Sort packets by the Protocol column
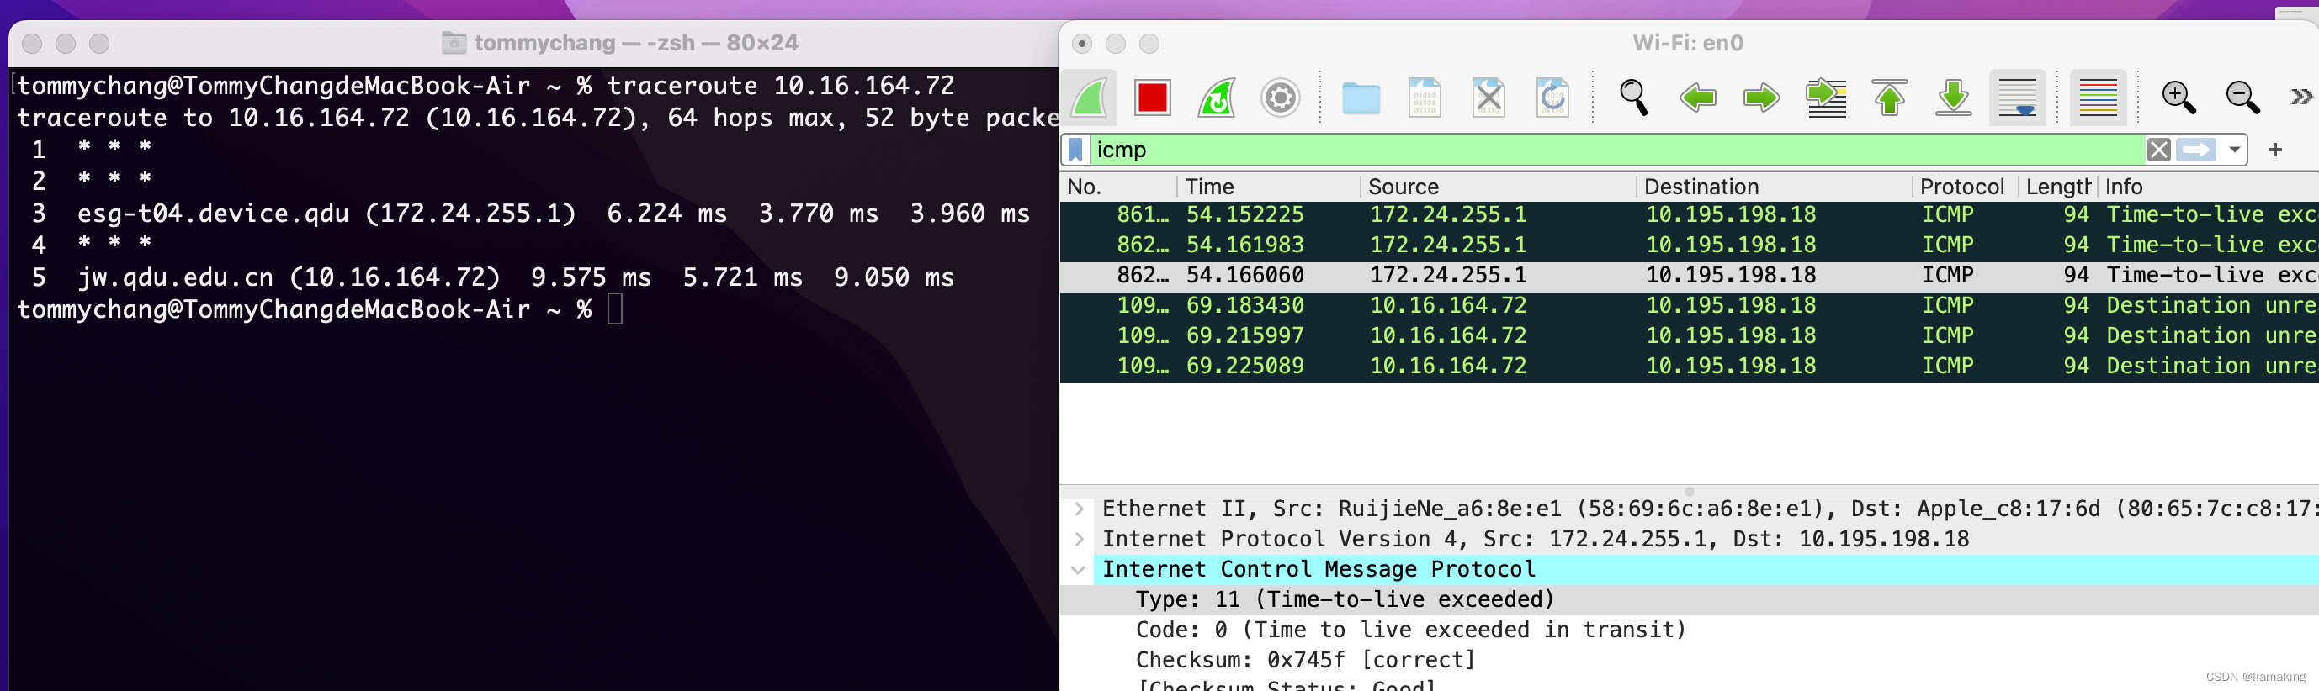 pyautogui.click(x=1966, y=187)
